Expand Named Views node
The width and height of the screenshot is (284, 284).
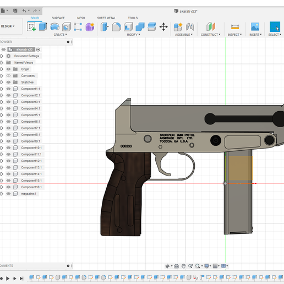coord(2,63)
